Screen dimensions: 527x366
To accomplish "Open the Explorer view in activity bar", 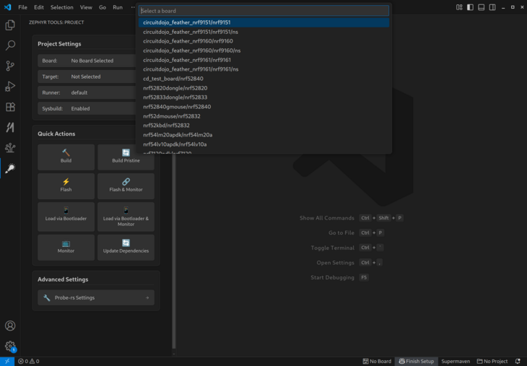I will (x=10, y=25).
